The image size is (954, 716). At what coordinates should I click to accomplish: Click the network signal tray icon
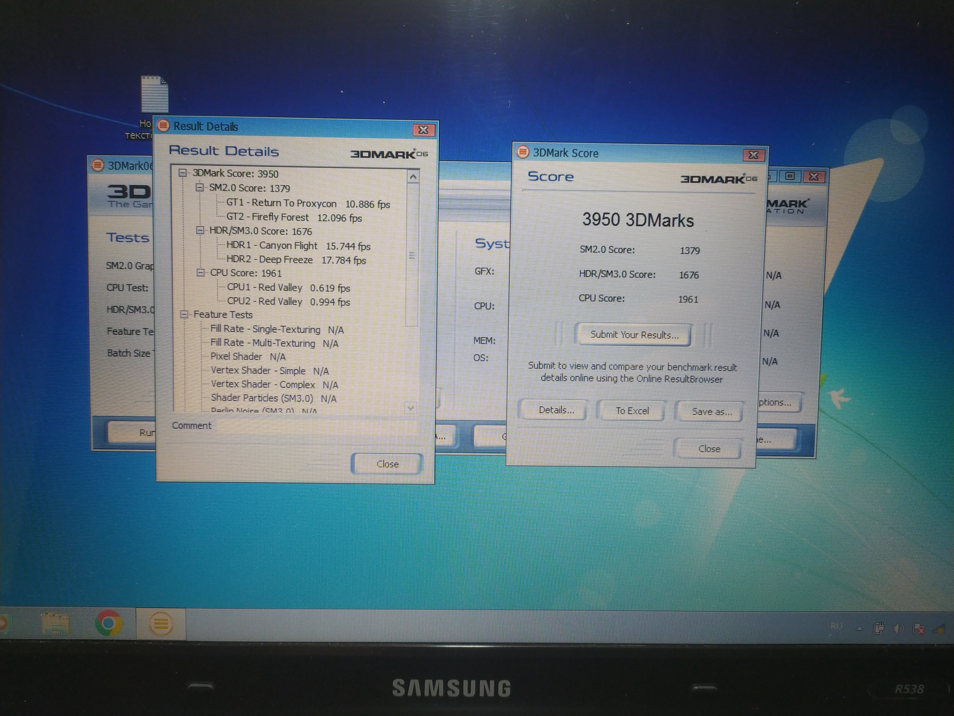939,629
